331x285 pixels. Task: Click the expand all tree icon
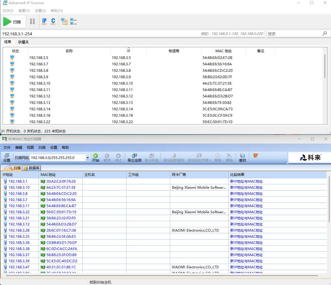[64, 22]
